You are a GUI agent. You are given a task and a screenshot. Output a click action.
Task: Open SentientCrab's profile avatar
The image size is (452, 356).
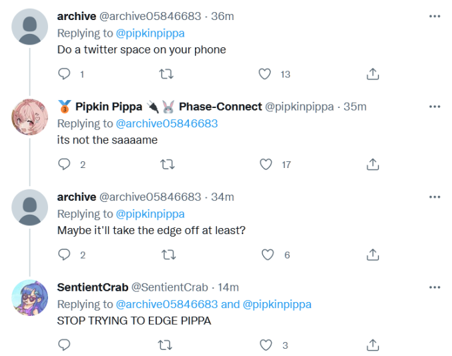coord(29,298)
